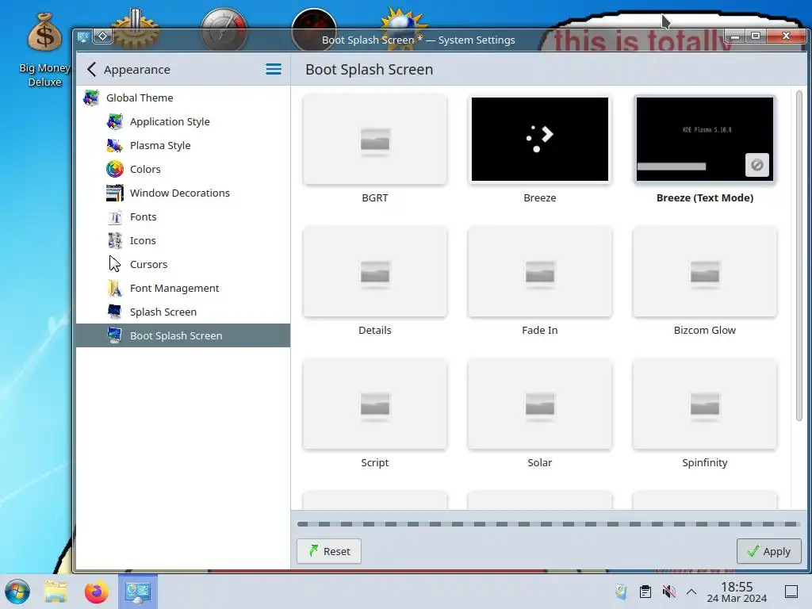Click the Icons label in sidebar
The height and width of the screenshot is (609, 812).
[143, 241]
